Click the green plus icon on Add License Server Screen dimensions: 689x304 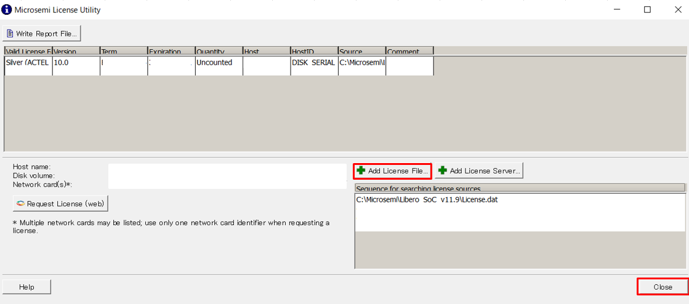pos(443,171)
